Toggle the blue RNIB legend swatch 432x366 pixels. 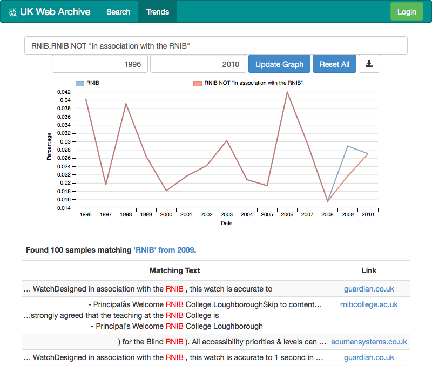coord(80,83)
